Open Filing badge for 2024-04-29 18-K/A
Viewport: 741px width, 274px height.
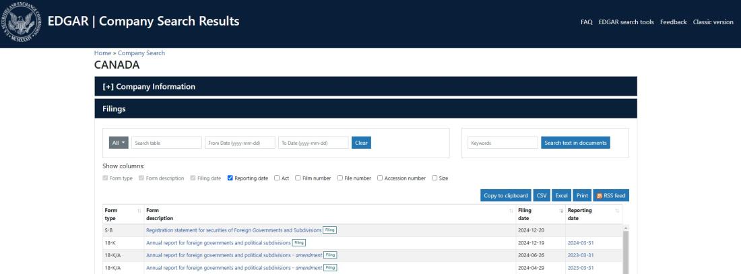click(330, 268)
